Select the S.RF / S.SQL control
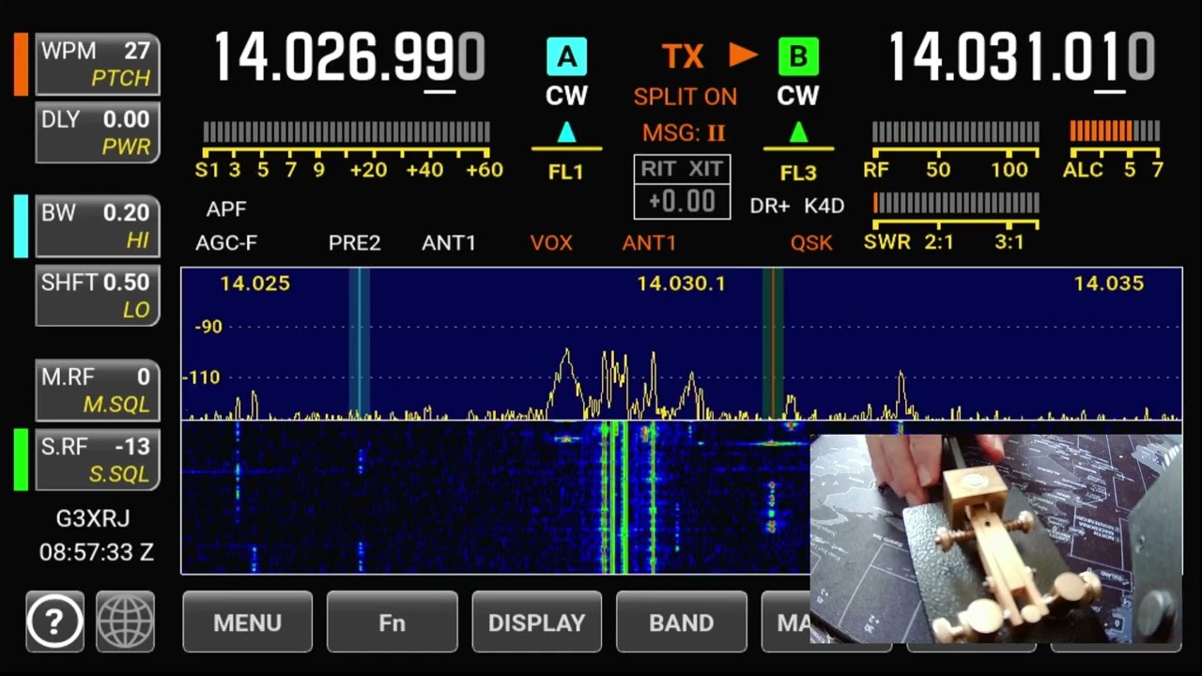This screenshot has width=1202, height=676. [98, 460]
